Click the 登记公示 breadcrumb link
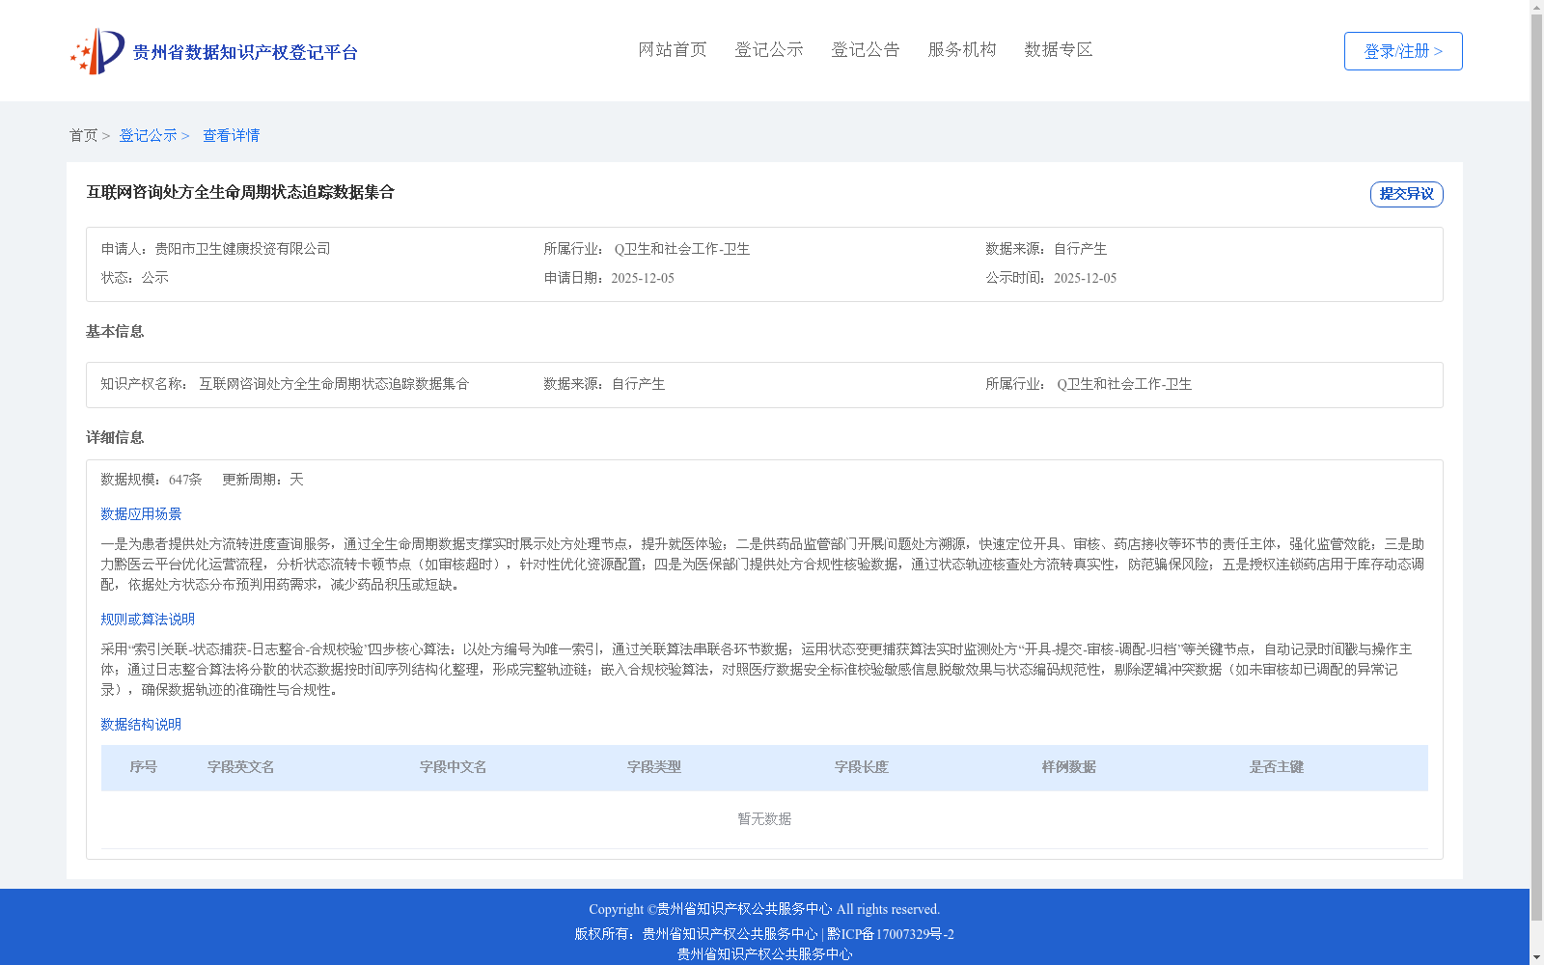1544x965 pixels. [148, 136]
